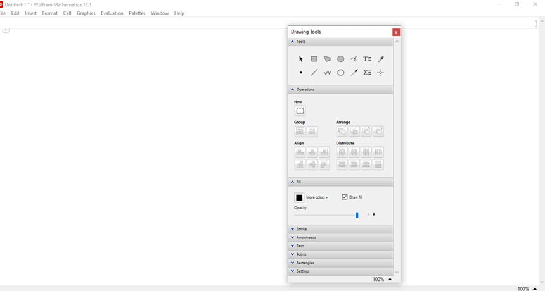Click the last icon in Distribute's top row
545x291 pixels.
pos(378,152)
